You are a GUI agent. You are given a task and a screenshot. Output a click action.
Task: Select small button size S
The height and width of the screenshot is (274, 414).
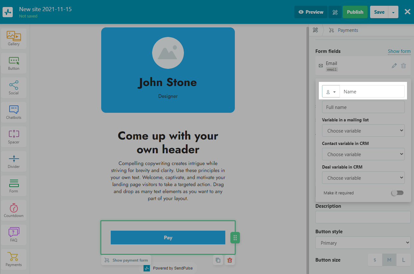[375, 260]
